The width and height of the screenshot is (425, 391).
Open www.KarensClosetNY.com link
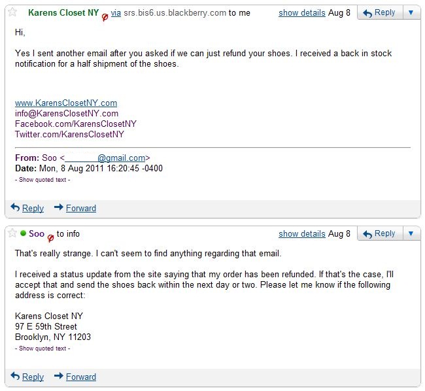click(66, 103)
